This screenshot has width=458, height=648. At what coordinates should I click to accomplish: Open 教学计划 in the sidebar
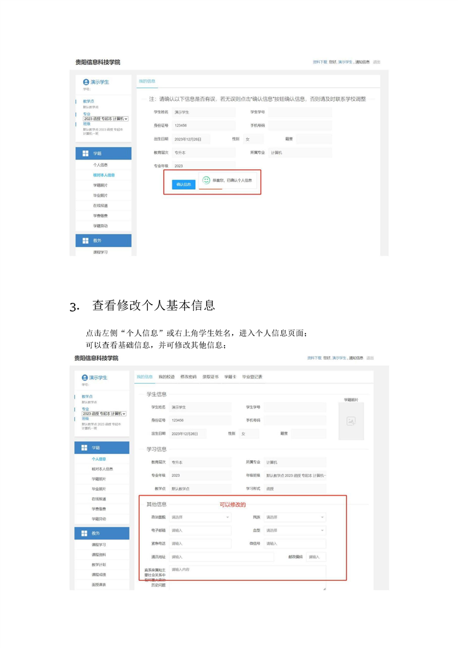coord(99,565)
